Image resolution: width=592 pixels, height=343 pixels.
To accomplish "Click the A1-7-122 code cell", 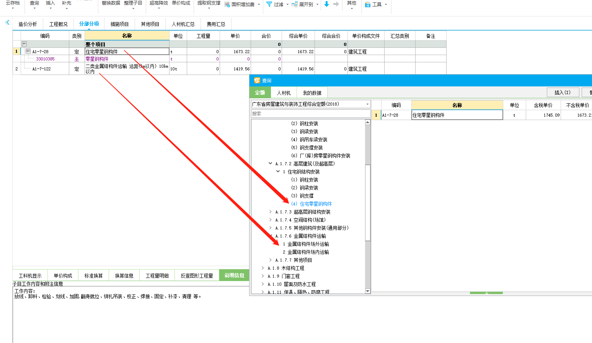I will point(45,69).
